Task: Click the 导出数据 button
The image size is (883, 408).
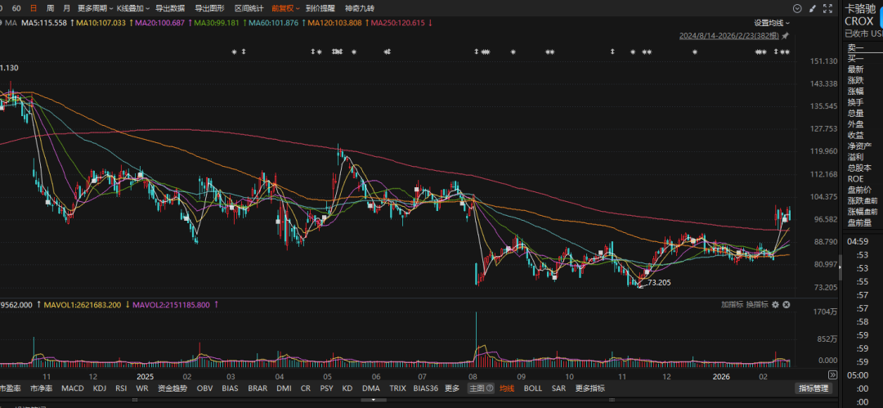Action: [170, 8]
